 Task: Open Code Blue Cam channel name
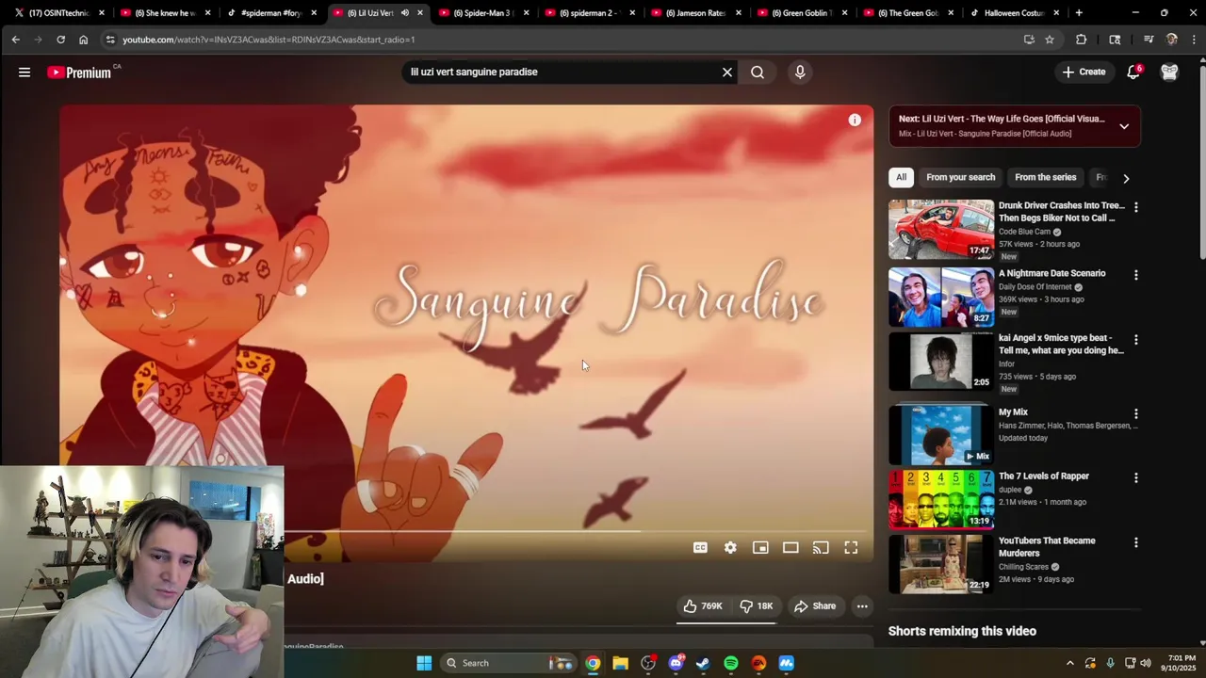[1024, 232]
